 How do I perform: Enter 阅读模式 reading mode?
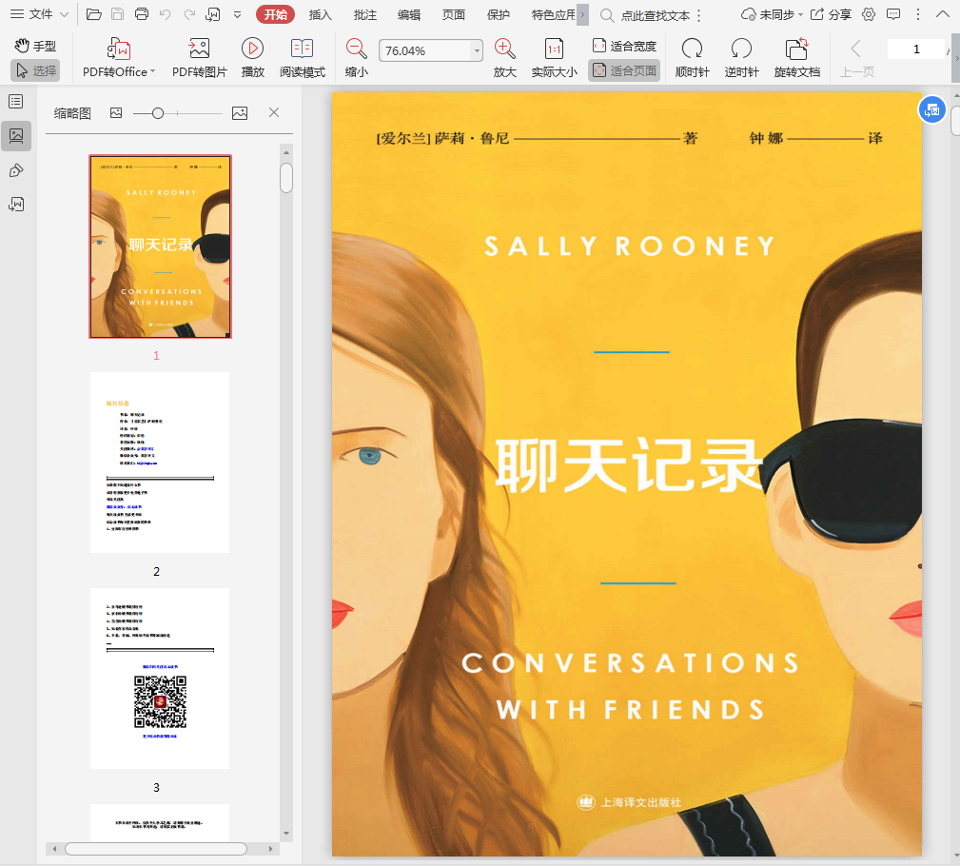tap(302, 49)
